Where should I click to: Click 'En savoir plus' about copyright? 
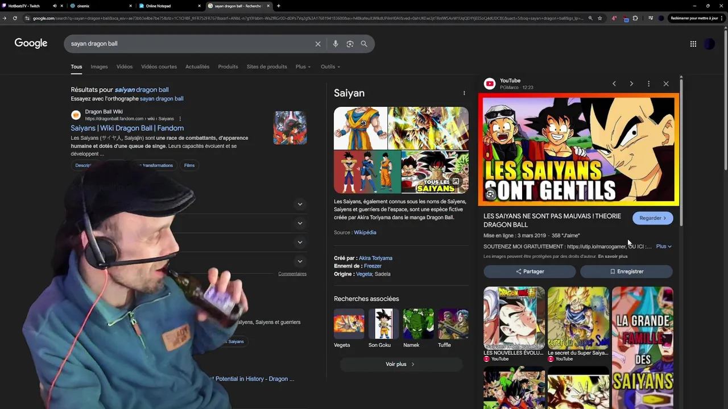point(613,256)
